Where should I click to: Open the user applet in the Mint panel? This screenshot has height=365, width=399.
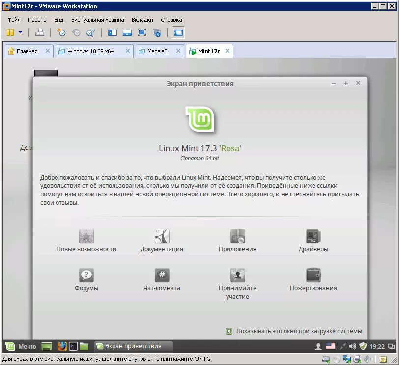pos(318,346)
